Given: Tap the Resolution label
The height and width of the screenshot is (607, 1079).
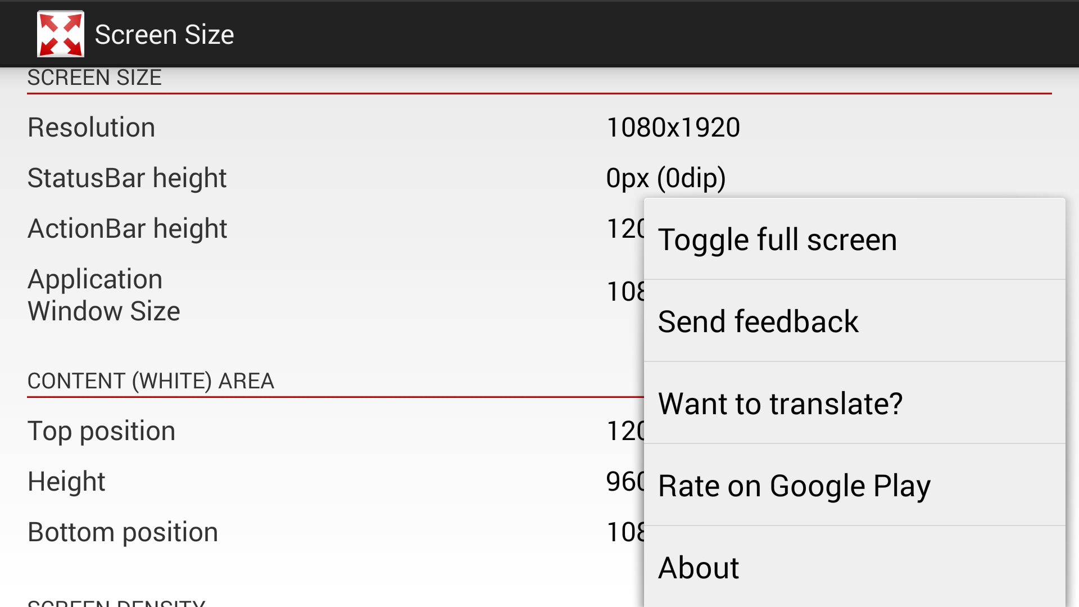Looking at the screenshot, I should [92, 128].
